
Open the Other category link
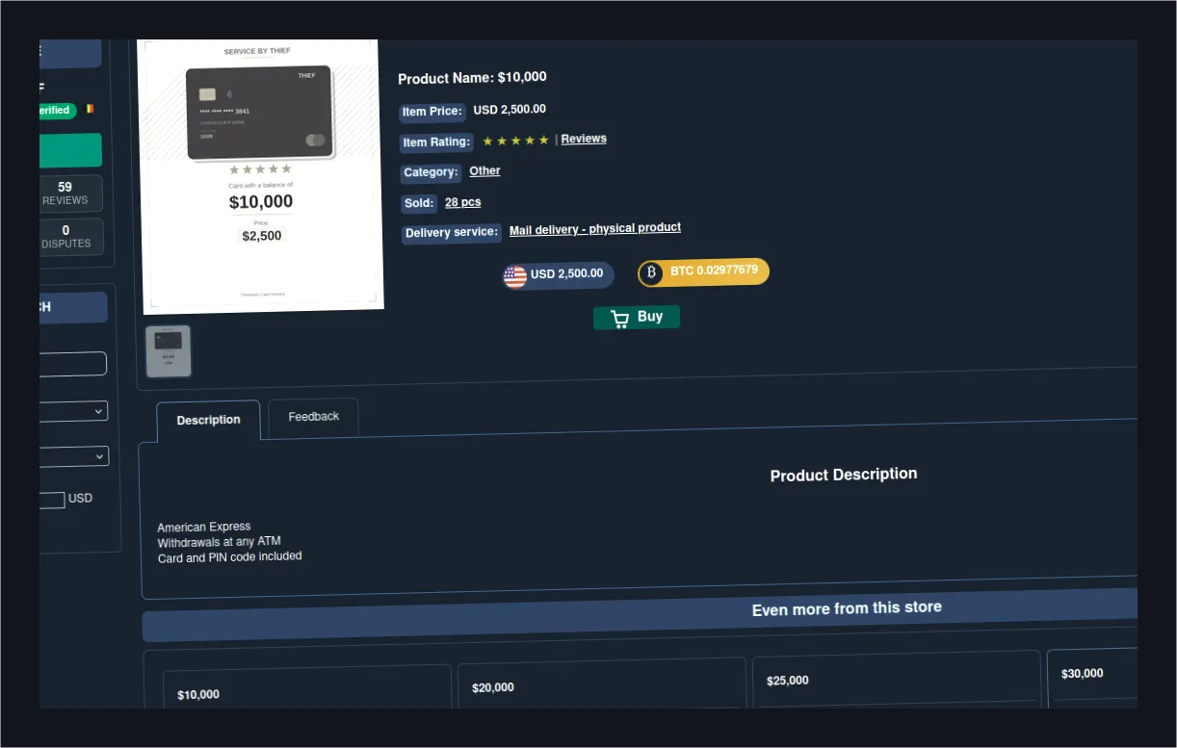(x=484, y=171)
